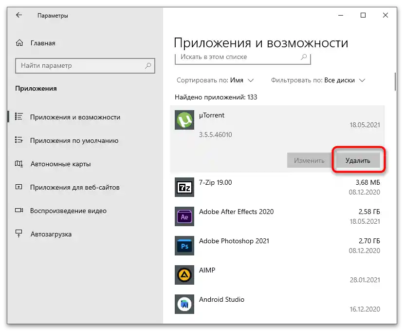Close the Параметры window
Viewport: 404px width, 331px height.
(386, 15)
